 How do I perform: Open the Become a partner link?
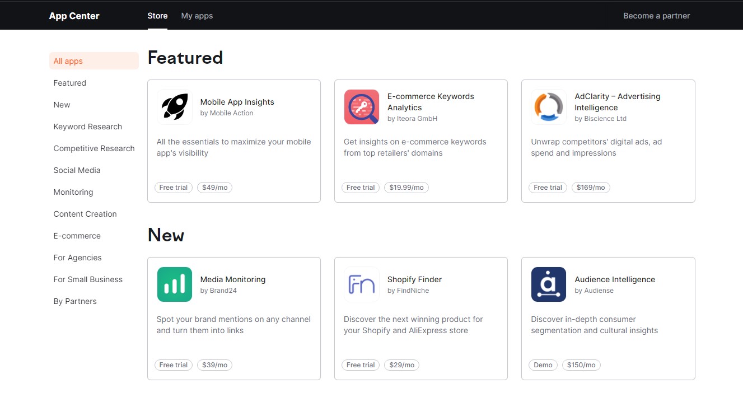(x=657, y=16)
